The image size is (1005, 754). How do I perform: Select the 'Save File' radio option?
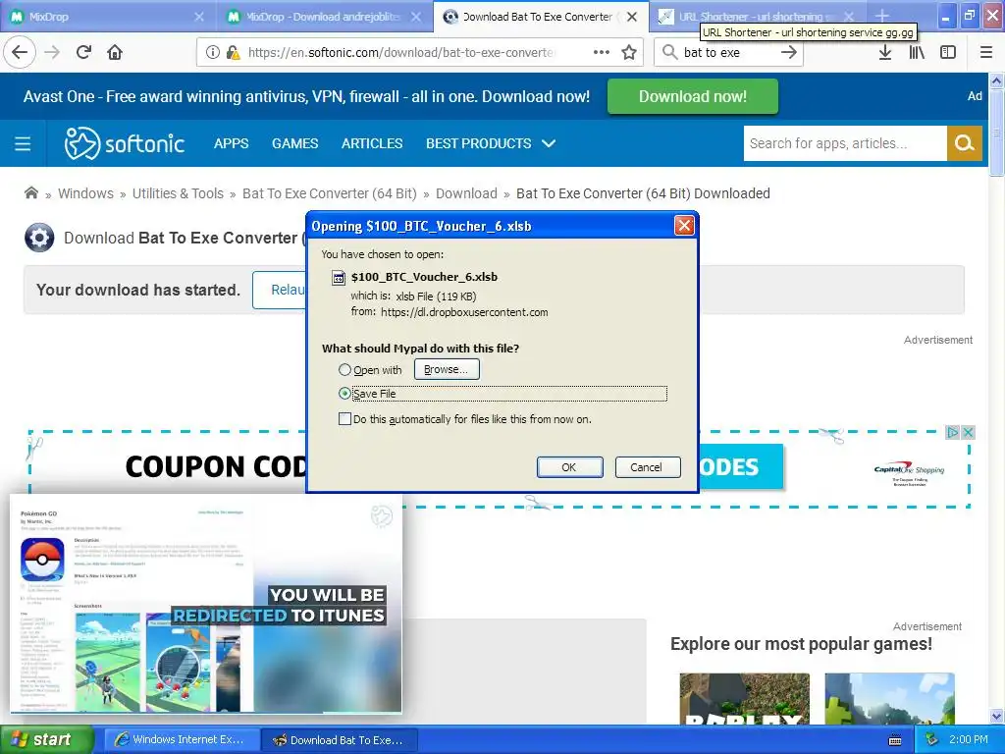[344, 394]
